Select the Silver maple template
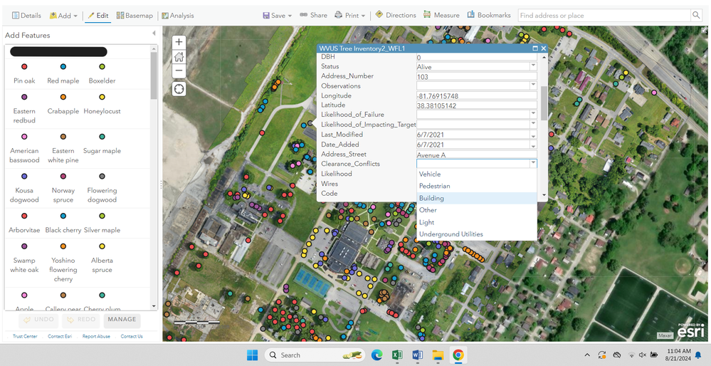This screenshot has width=711, height=366. pos(102,223)
